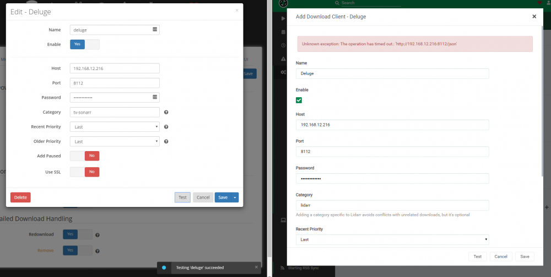551x277 pixels.
Task: Toggle the Use SSL switch
Action: (85, 172)
